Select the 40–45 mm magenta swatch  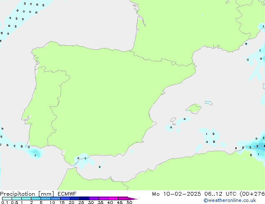click(113, 199)
